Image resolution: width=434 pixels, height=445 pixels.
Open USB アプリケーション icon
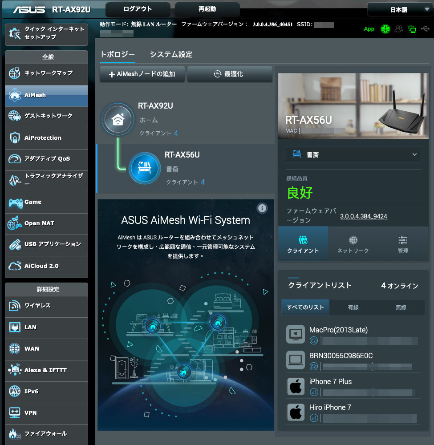pyautogui.click(x=15, y=244)
